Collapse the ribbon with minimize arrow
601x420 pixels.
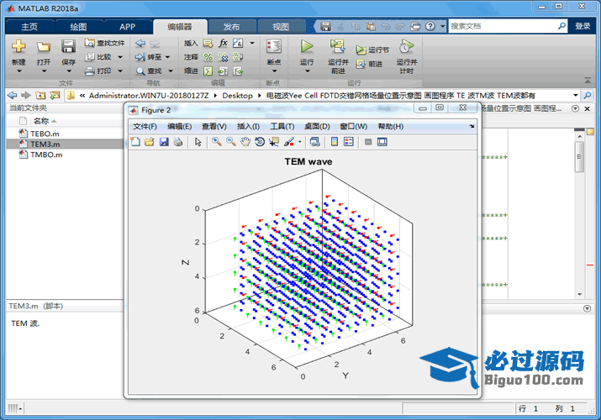(588, 81)
